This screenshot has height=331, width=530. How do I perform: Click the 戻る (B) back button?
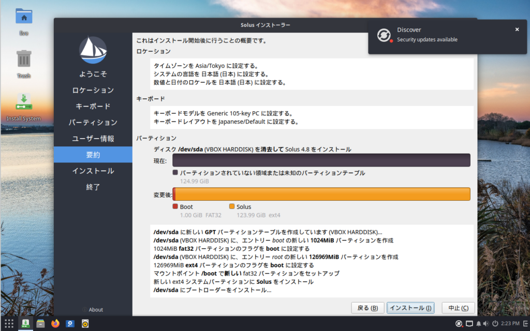[x=367, y=308]
